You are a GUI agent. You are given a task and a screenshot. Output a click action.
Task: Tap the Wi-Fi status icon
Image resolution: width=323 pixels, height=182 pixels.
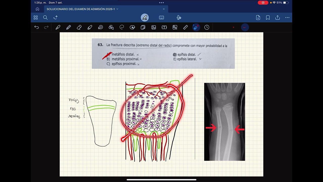click(274, 3)
